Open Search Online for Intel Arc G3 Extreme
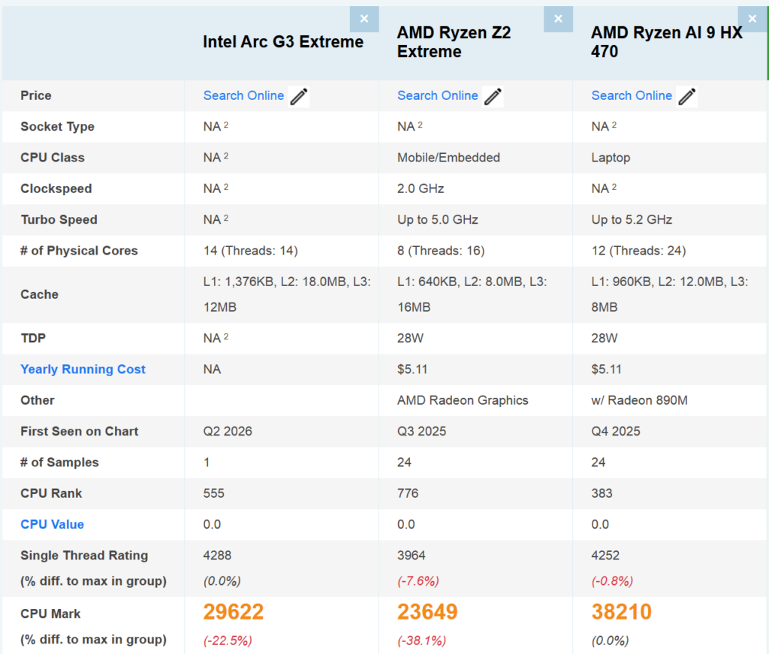The width and height of the screenshot is (769, 654). point(243,95)
